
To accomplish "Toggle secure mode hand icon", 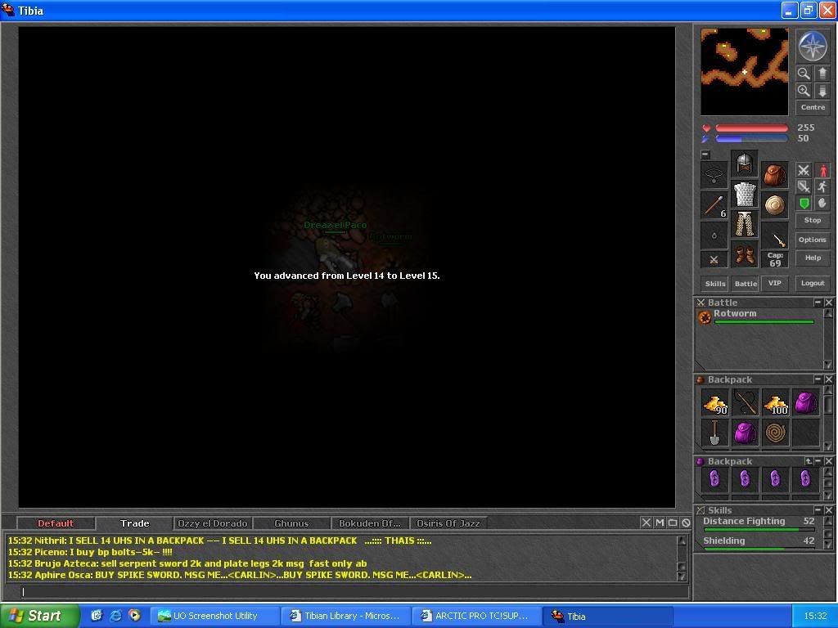I will (x=822, y=203).
